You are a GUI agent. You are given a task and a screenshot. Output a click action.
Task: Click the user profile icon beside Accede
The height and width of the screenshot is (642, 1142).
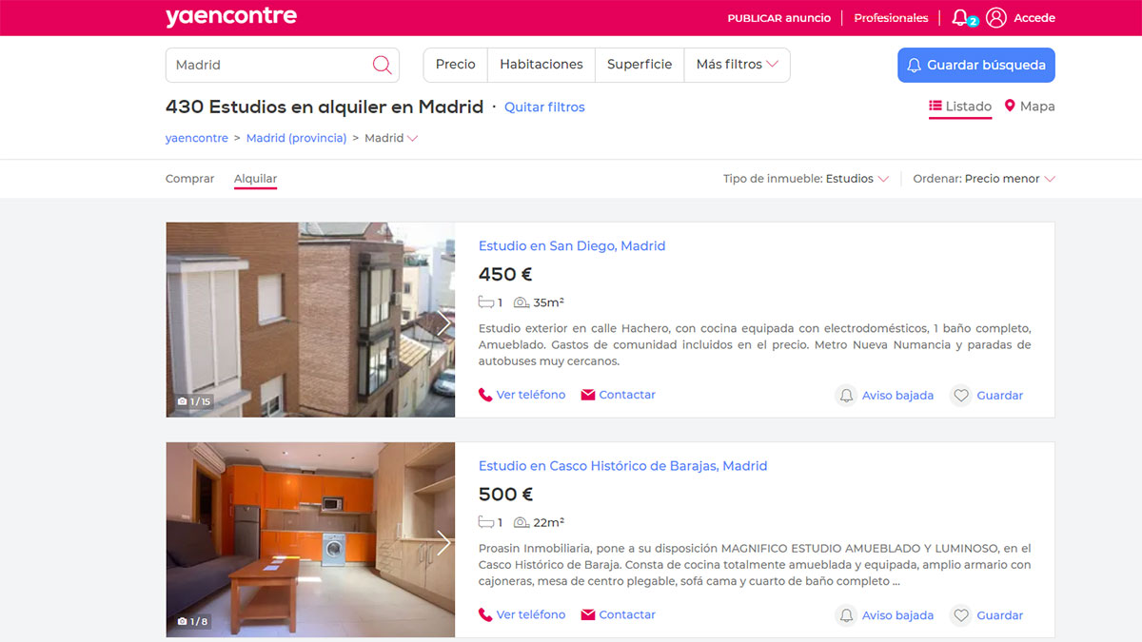(996, 17)
